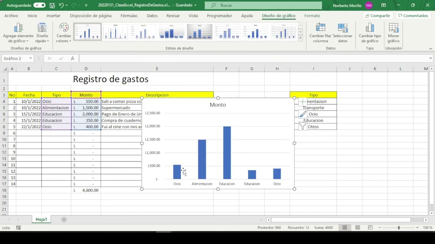Screen dimensions: 435x244
Task: Click the Chart Filters funnel icon
Action: pyautogui.click(x=303, y=126)
